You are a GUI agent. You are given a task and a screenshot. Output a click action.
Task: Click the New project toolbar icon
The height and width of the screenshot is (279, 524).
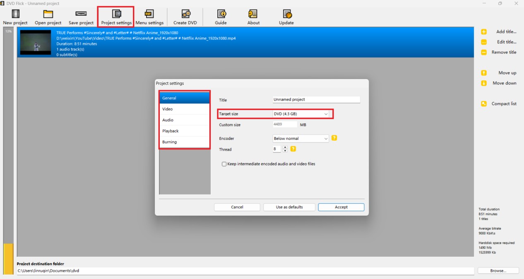tap(15, 14)
